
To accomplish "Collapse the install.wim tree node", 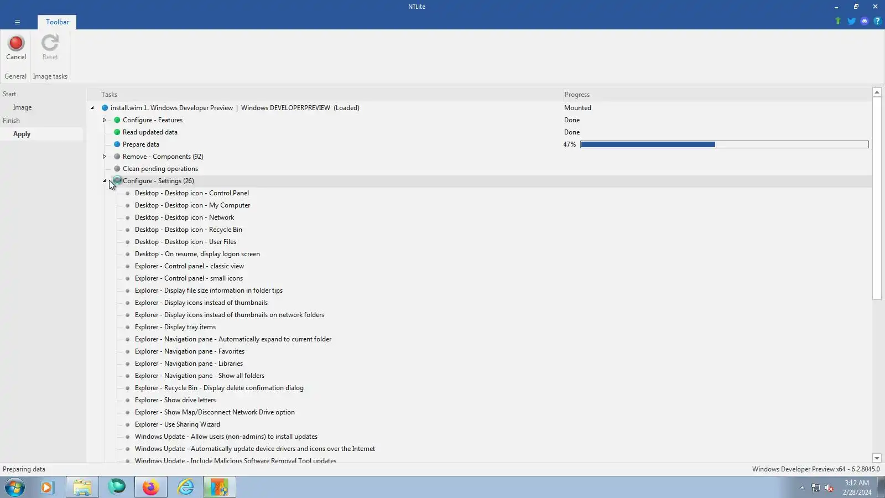I will point(92,108).
